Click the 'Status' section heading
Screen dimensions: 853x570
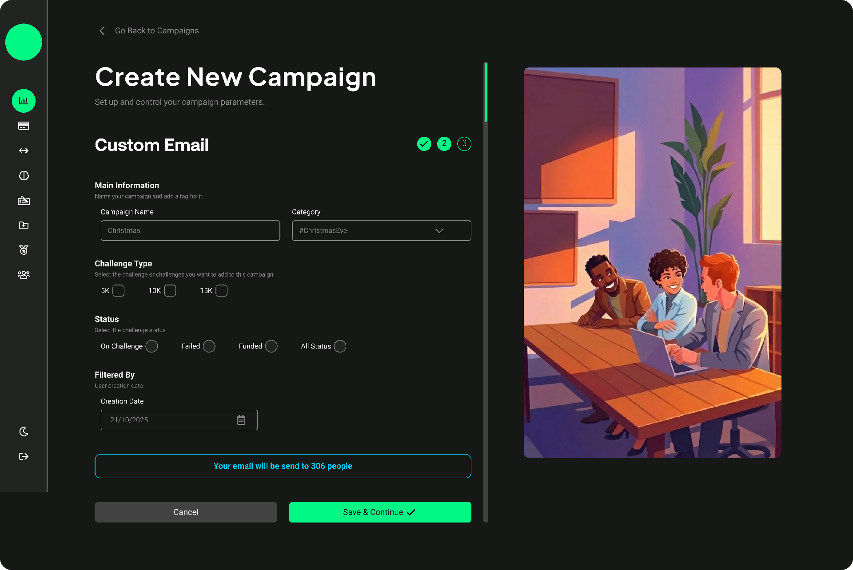click(107, 319)
